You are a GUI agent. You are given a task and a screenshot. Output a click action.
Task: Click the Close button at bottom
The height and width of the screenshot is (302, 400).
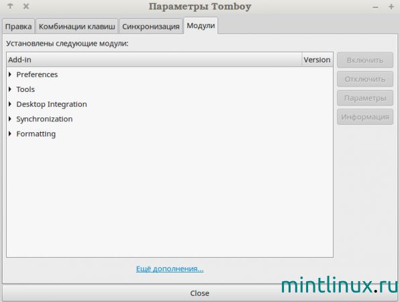pyautogui.click(x=199, y=293)
